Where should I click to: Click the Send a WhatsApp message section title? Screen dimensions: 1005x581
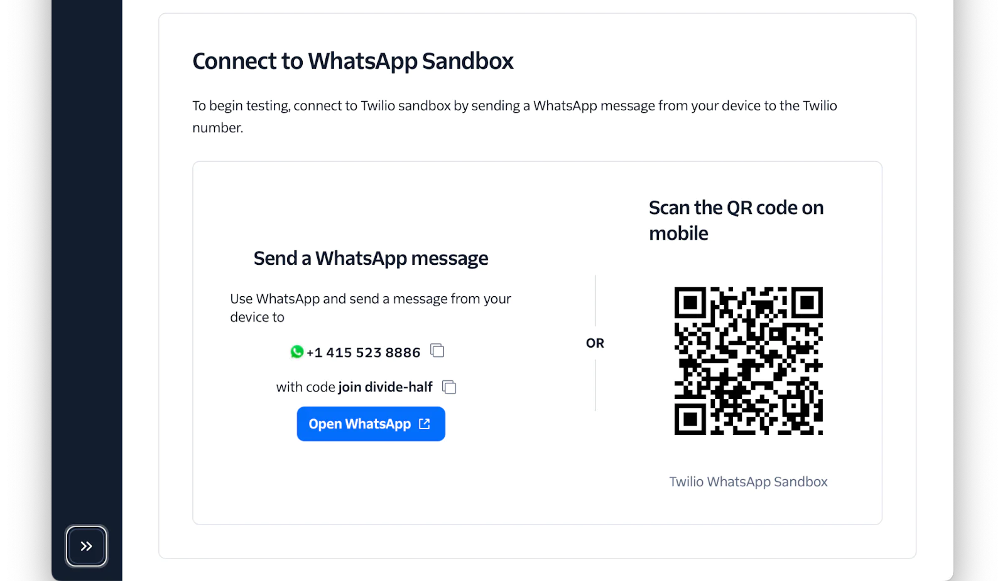[371, 258]
